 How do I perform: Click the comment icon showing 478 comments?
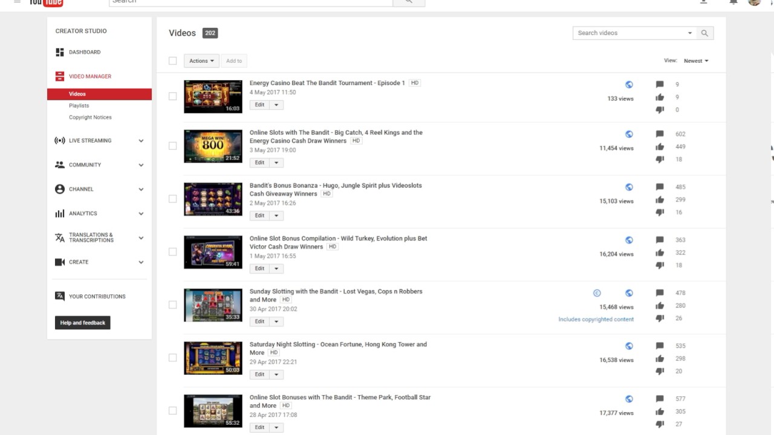coord(660,293)
